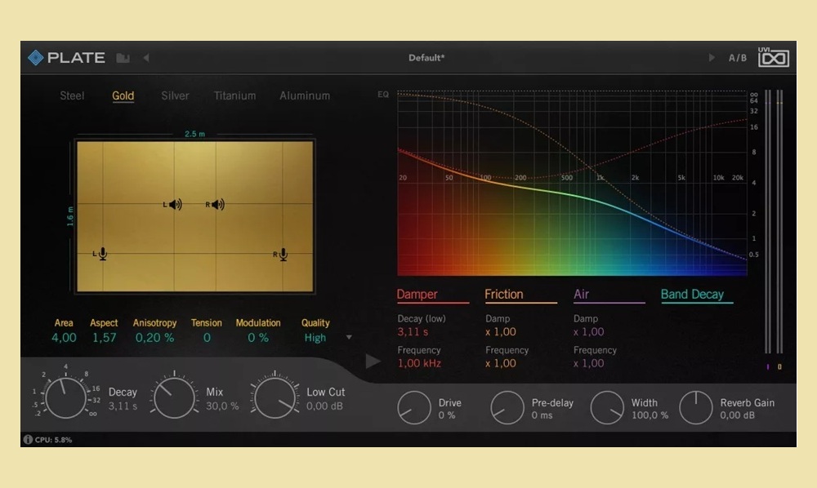Viewport: 817px width, 488px height.
Task: Select the Steel plate material
Action: tap(72, 95)
